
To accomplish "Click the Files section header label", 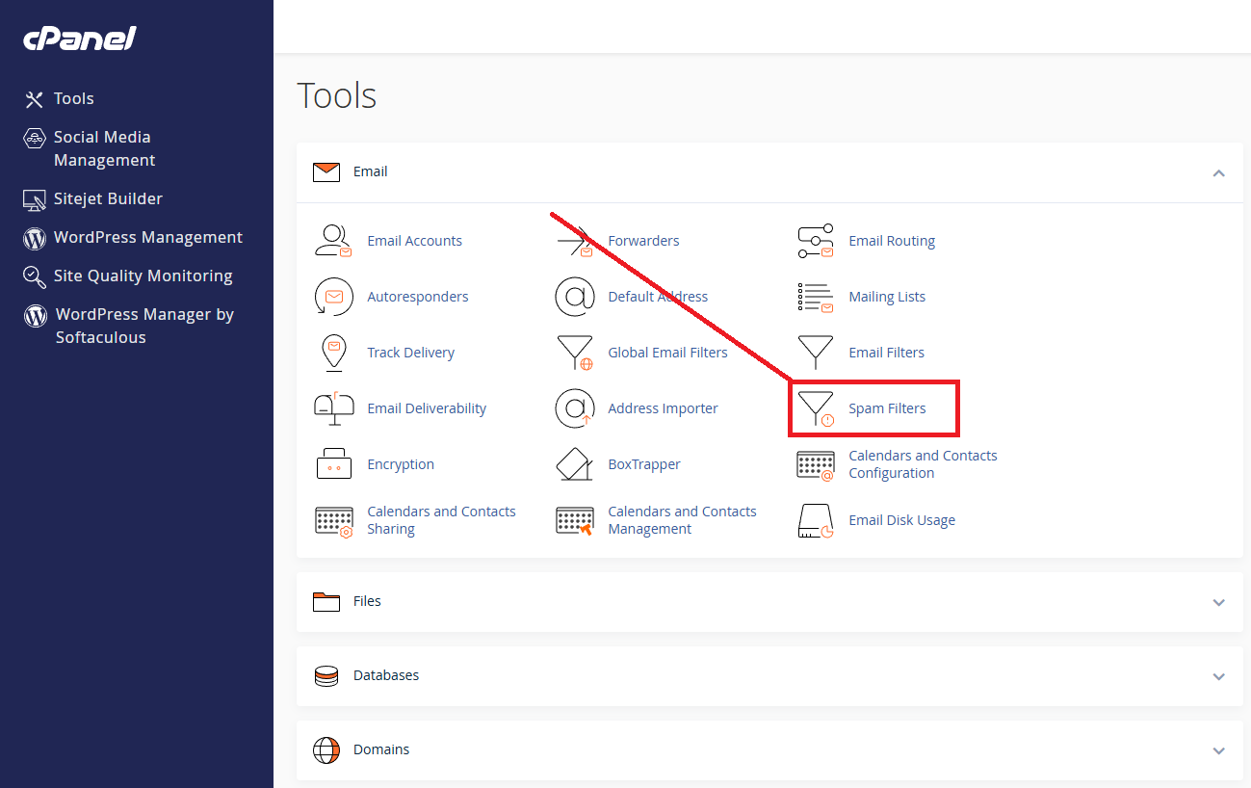I will point(367,601).
